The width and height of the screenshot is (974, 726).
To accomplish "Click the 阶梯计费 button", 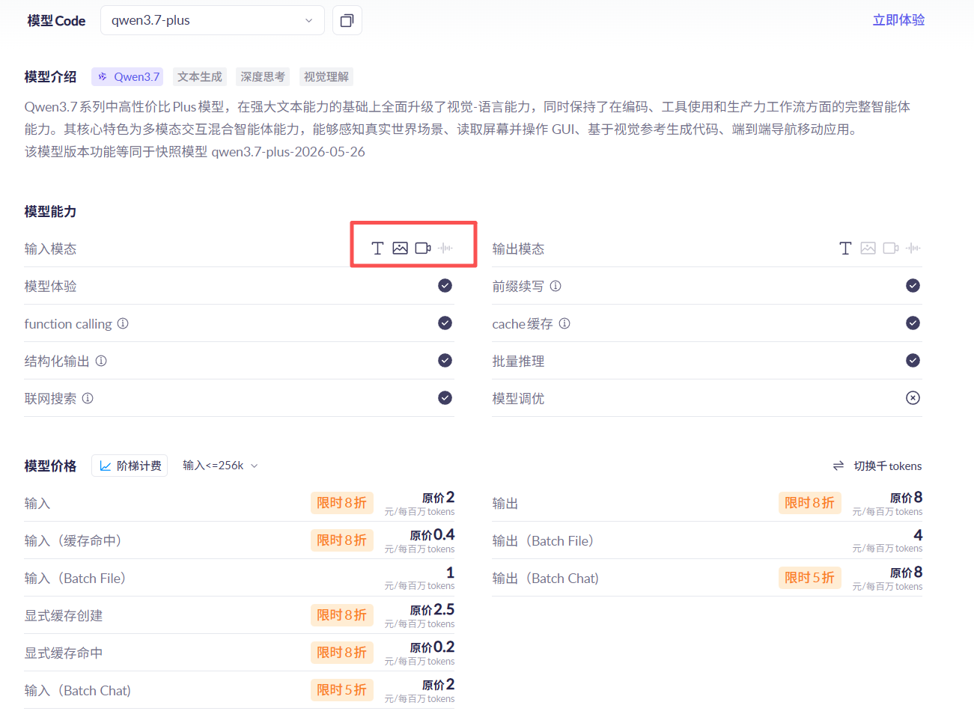I will coord(130,466).
